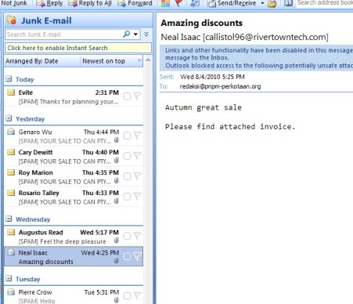353x304 pixels.
Task: Click sender address callistol96@rivertowntech.com
Action: tap(265, 37)
